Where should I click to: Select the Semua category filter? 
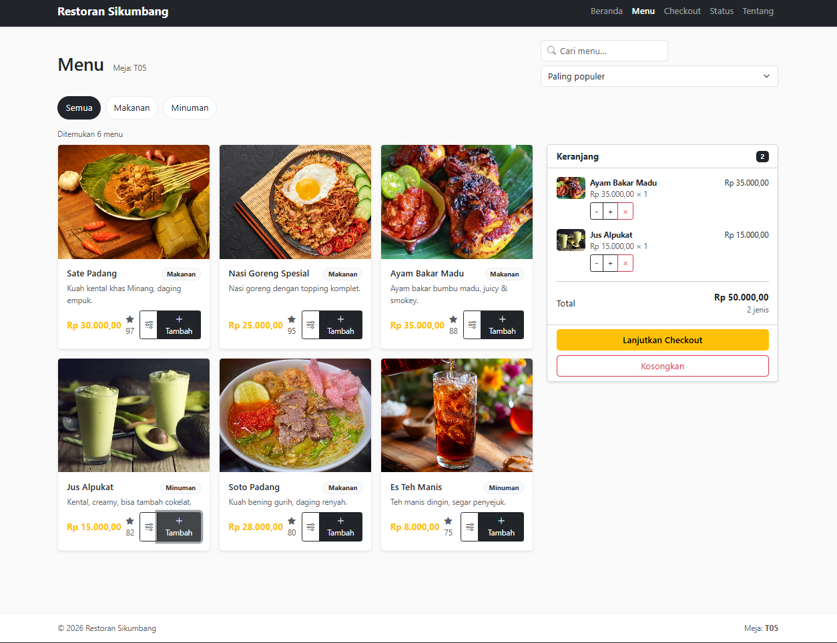[x=79, y=108]
